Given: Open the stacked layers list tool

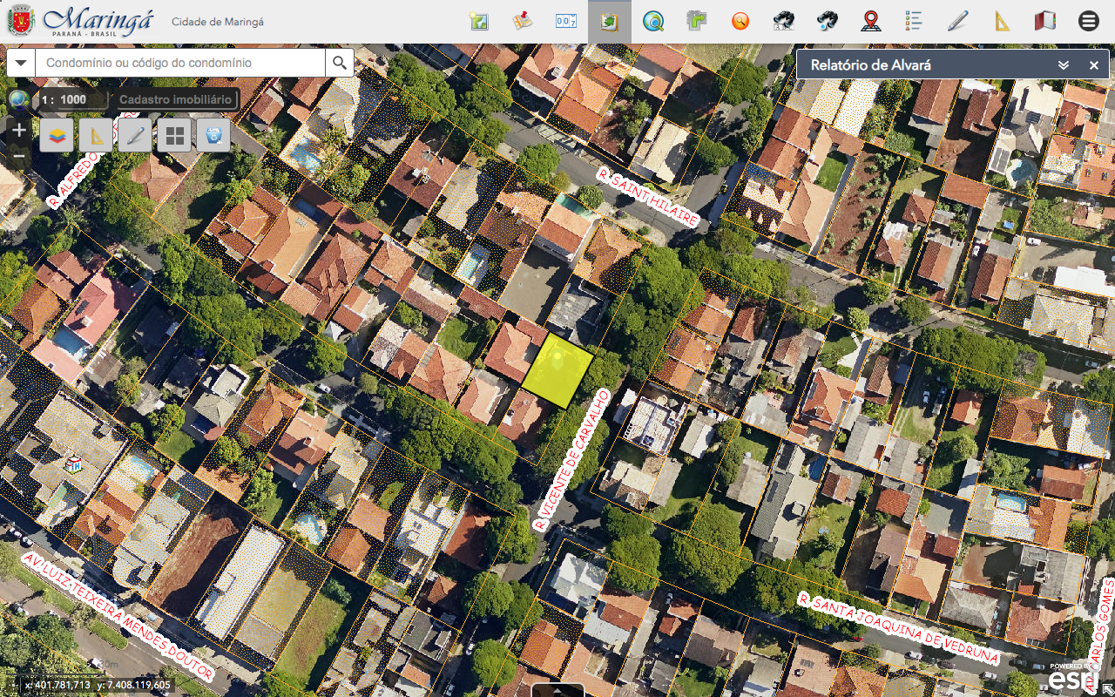Looking at the screenshot, I should click(x=57, y=135).
